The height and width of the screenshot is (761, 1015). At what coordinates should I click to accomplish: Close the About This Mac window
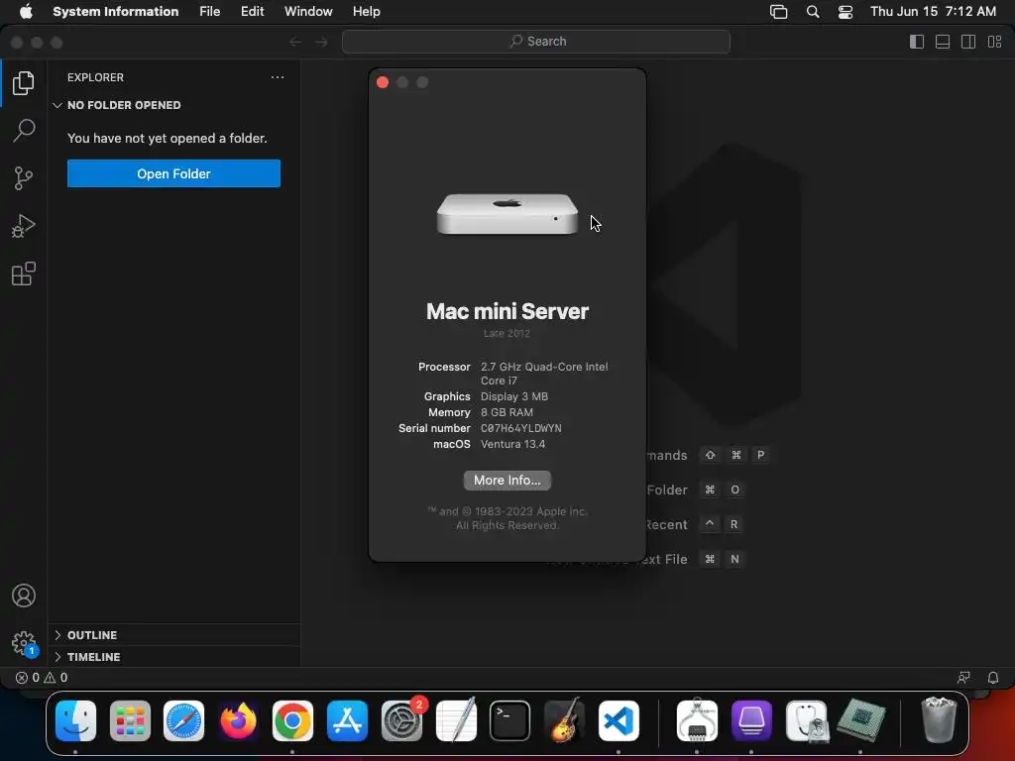383,82
